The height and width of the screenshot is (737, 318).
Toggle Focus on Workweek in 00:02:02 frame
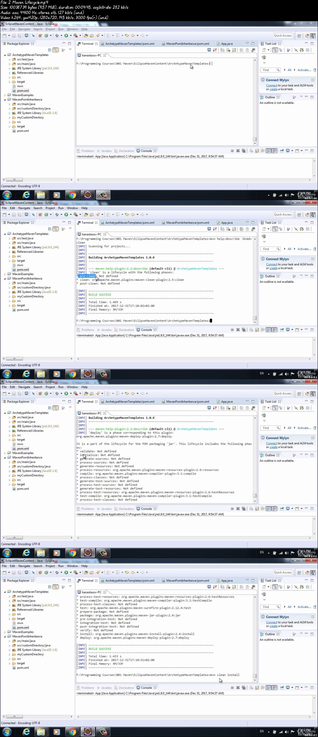(x=288, y=229)
